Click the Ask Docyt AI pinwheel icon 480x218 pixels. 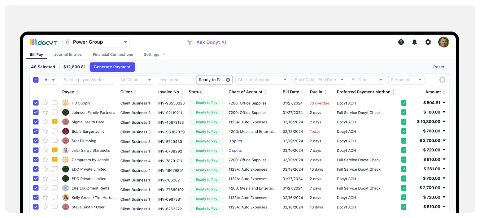tap(190, 42)
